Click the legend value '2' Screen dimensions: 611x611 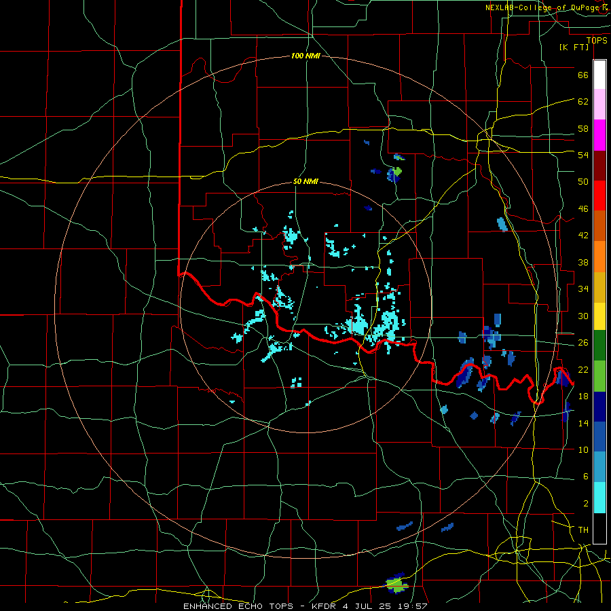click(x=586, y=504)
